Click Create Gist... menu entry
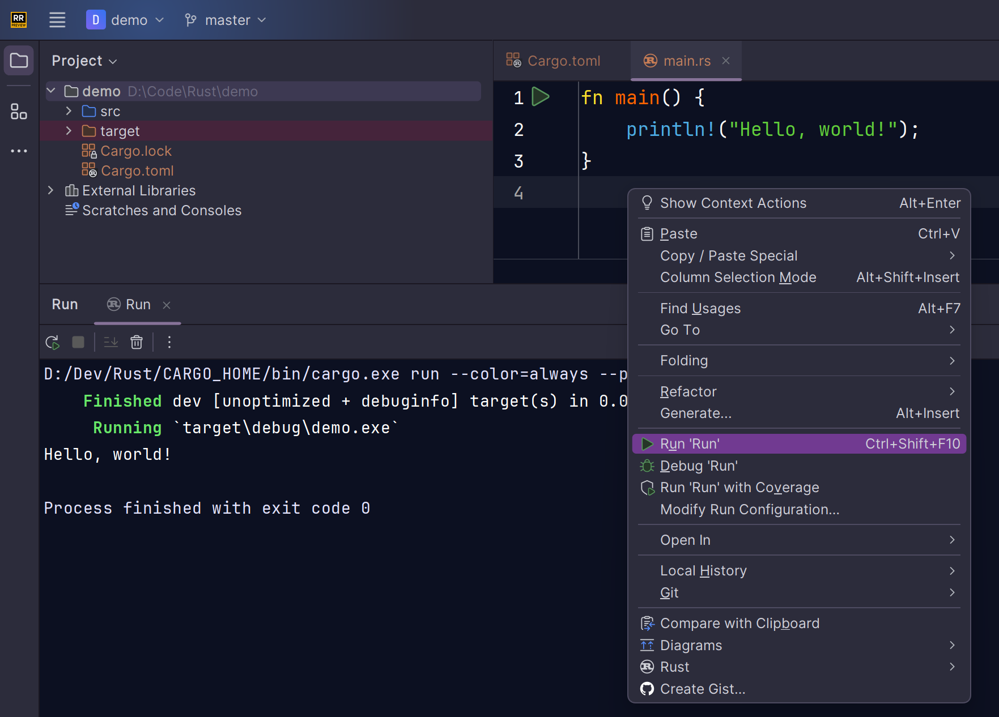This screenshot has height=717, width=999. pos(702,689)
